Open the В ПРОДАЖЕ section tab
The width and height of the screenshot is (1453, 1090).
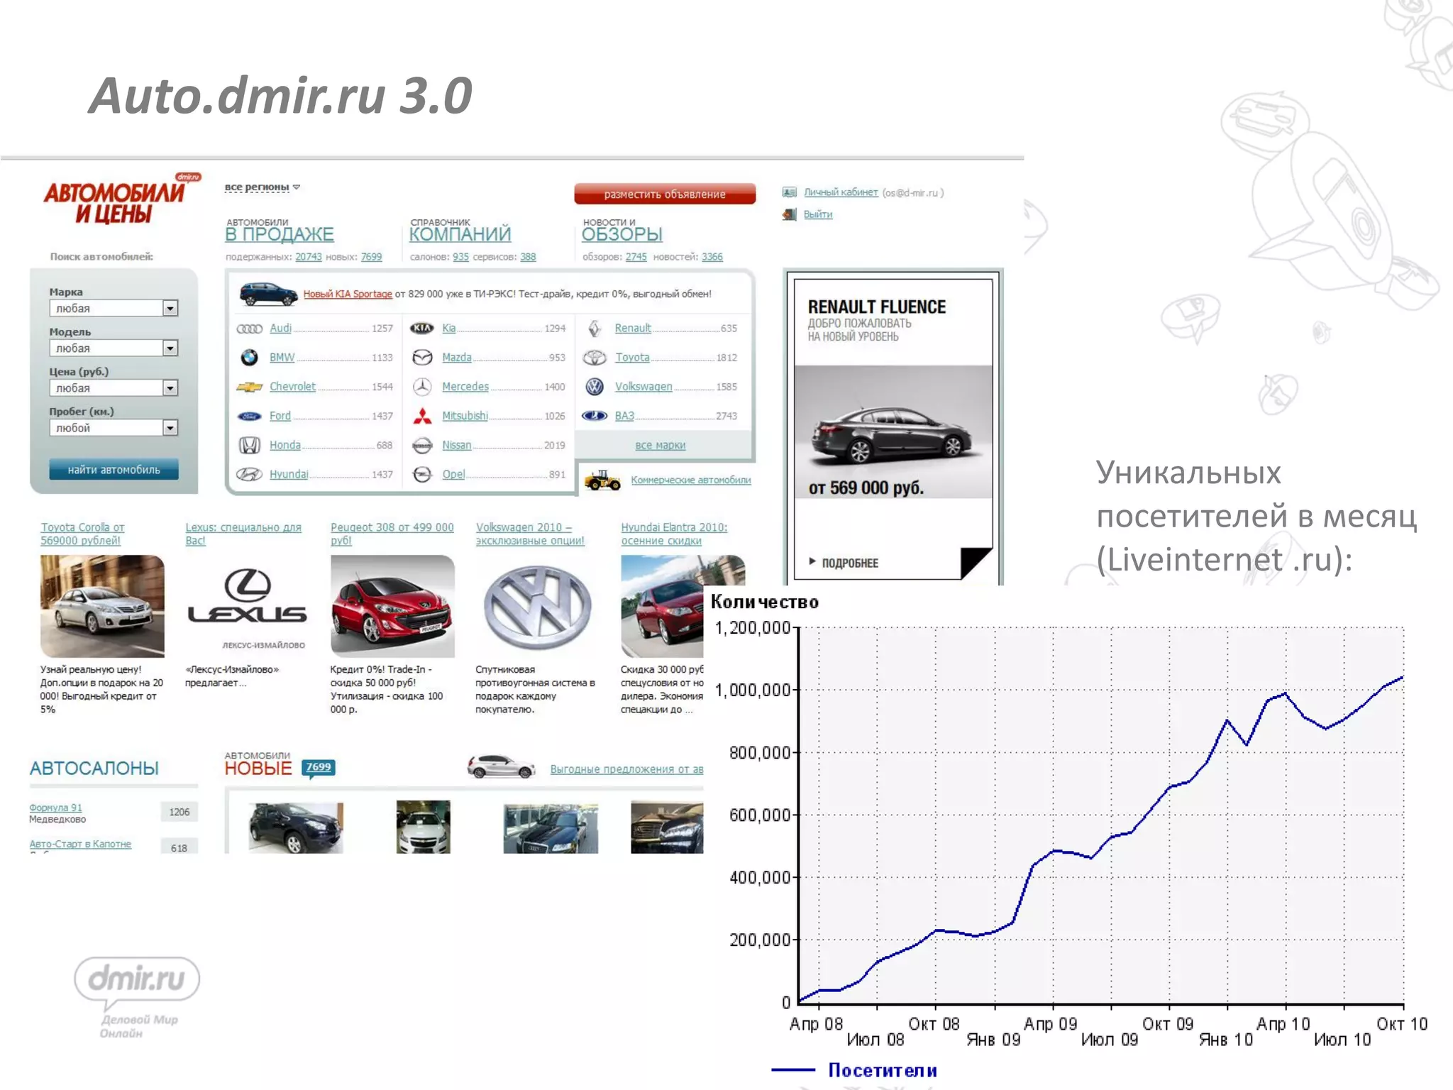279,234
